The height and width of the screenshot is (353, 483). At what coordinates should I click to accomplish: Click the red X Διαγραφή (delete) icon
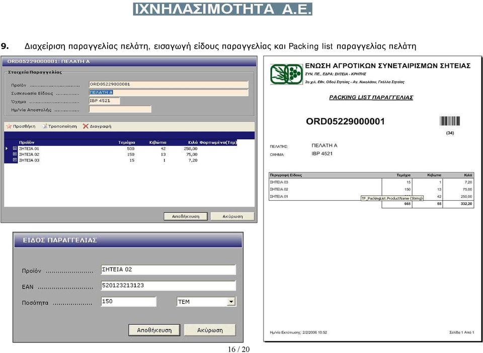point(86,126)
